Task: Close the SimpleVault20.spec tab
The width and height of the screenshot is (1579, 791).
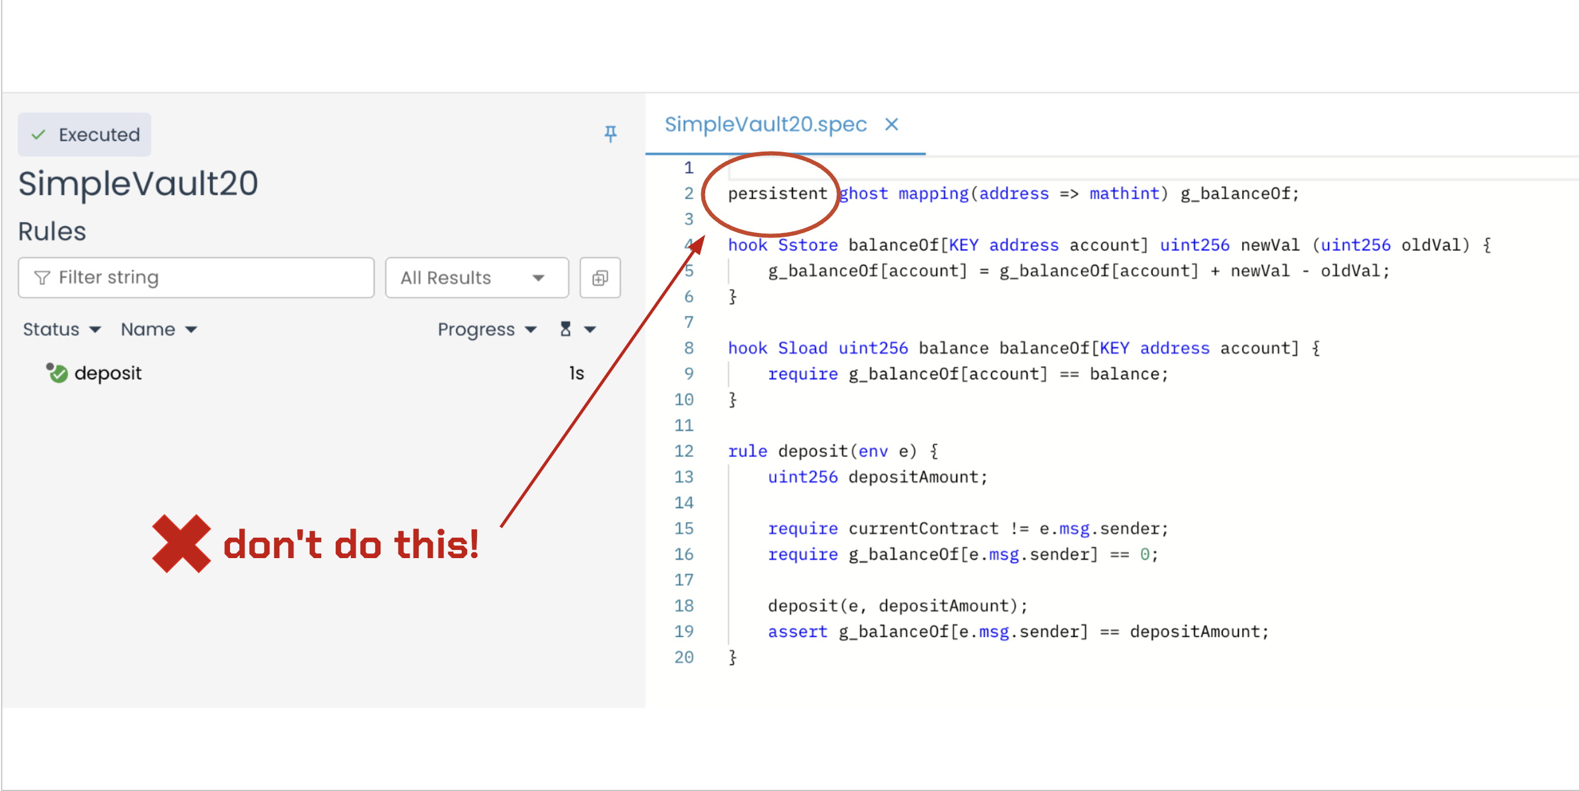Action: (891, 124)
